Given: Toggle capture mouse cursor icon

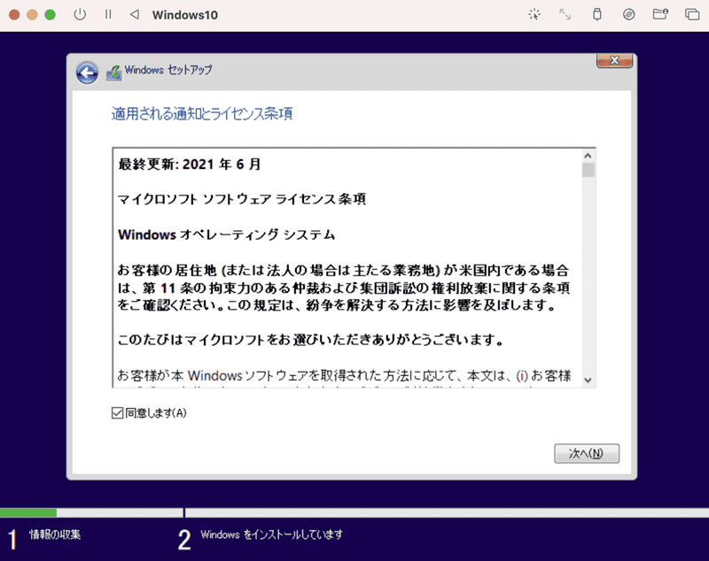Looking at the screenshot, I should (x=534, y=14).
